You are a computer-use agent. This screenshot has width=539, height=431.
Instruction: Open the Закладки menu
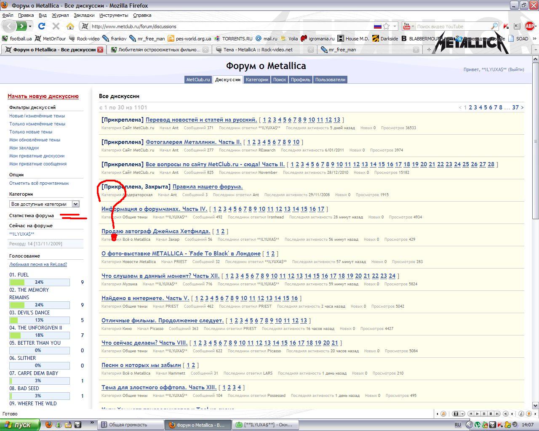(x=84, y=15)
